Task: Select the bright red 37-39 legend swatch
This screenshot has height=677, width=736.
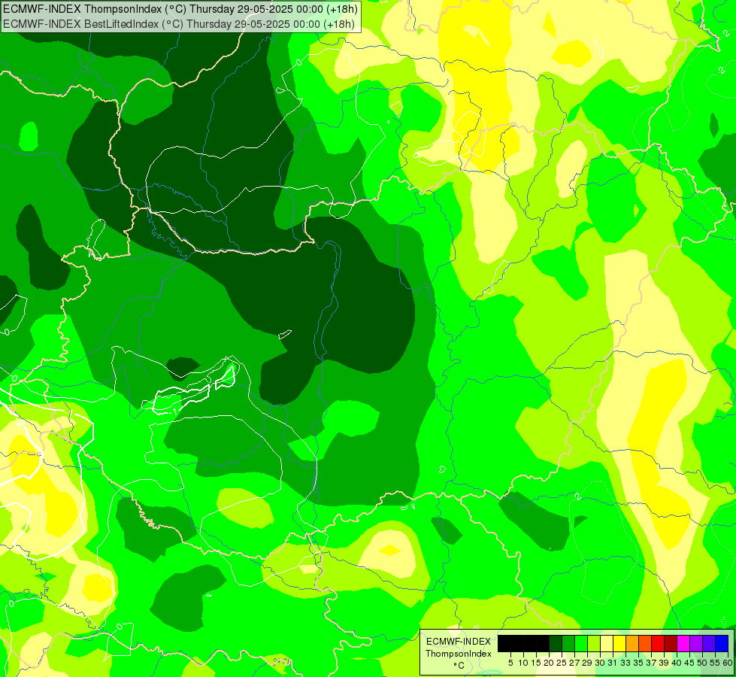Action: 658,643
